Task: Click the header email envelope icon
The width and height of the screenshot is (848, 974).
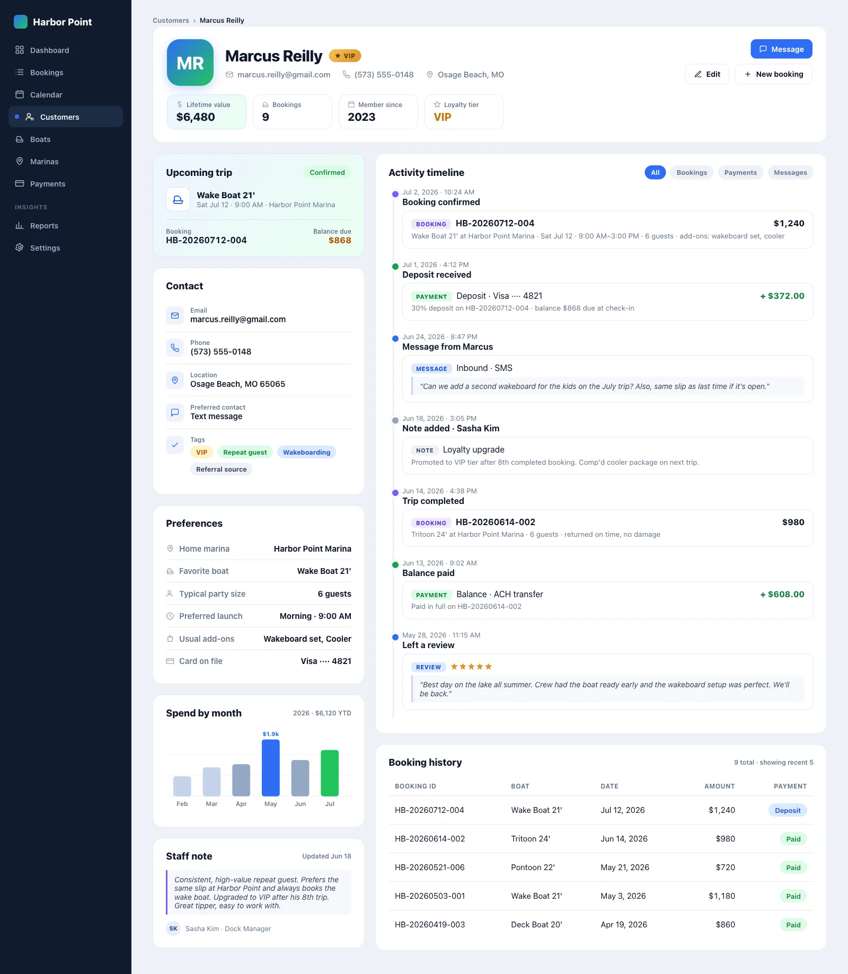Action: [x=229, y=75]
